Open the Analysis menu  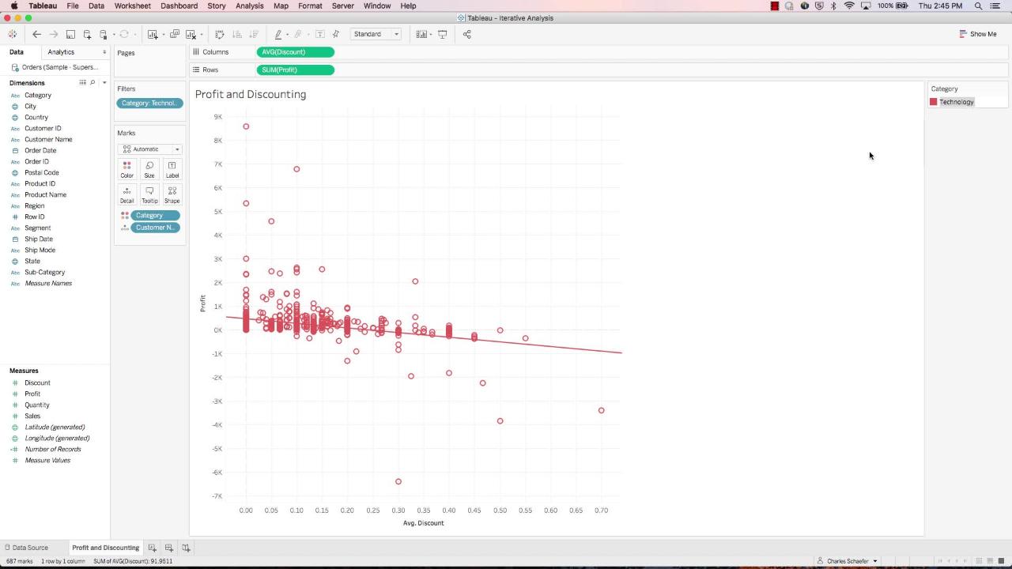249,6
